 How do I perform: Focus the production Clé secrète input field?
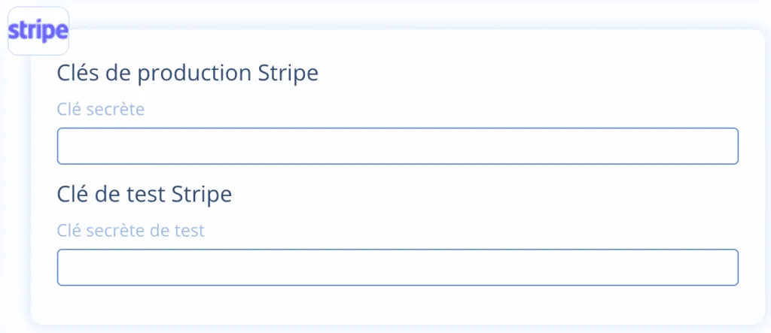coord(398,146)
